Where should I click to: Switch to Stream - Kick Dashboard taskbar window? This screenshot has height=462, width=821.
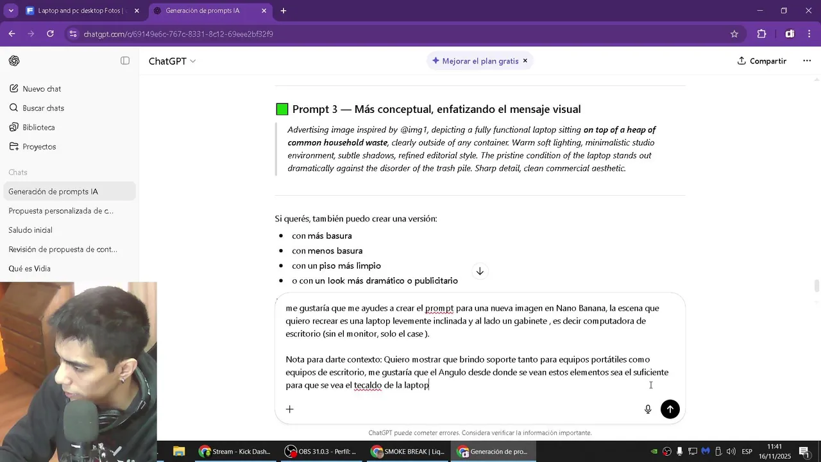click(x=235, y=452)
